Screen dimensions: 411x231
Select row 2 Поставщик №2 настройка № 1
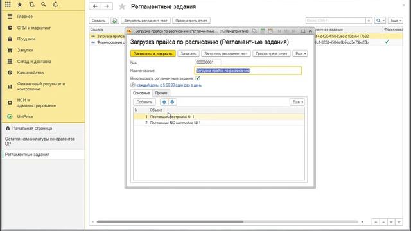coord(219,123)
